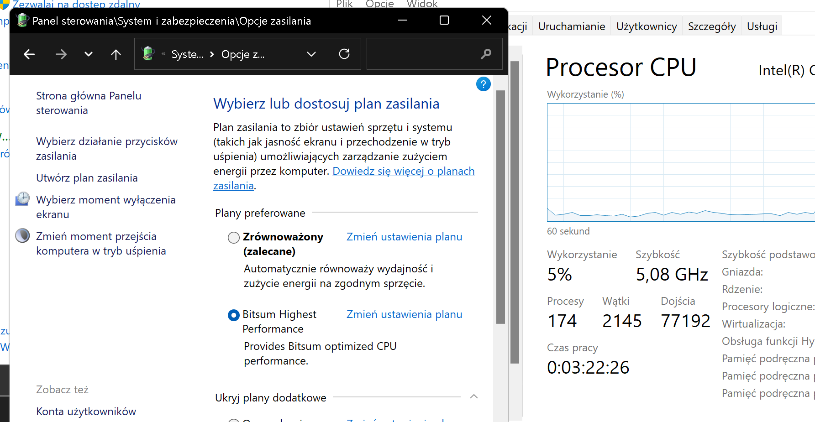Change settings for Bitsum Highest Performance plan
Image resolution: width=815 pixels, height=422 pixels.
[x=404, y=314]
